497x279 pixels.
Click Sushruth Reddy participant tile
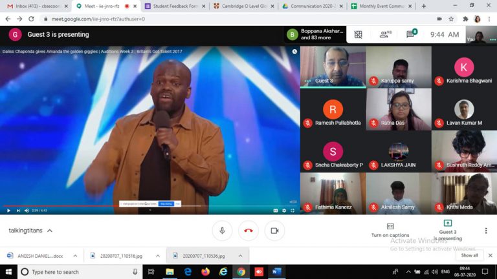click(x=465, y=151)
